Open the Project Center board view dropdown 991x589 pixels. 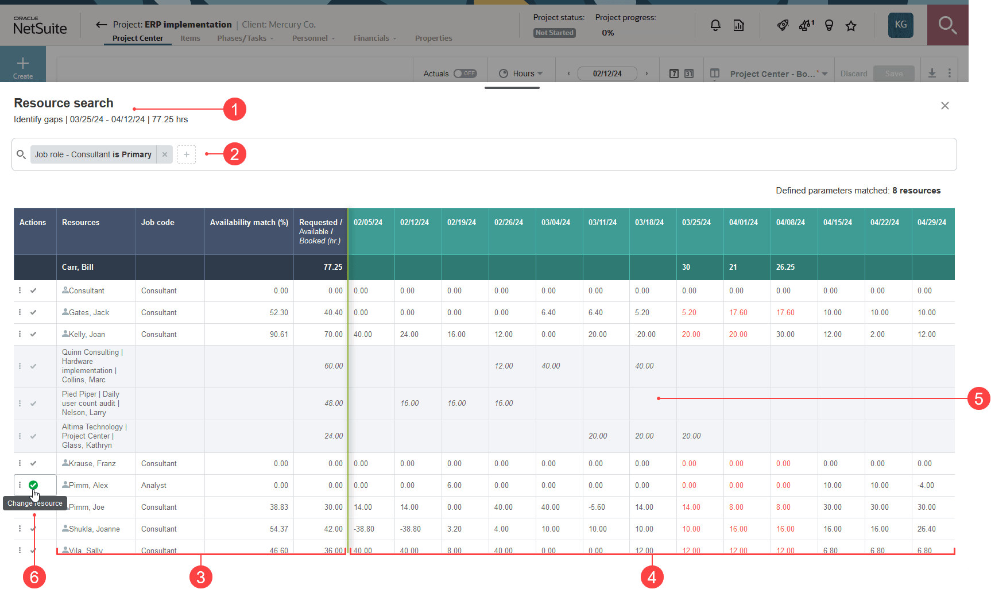pyautogui.click(x=779, y=73)
